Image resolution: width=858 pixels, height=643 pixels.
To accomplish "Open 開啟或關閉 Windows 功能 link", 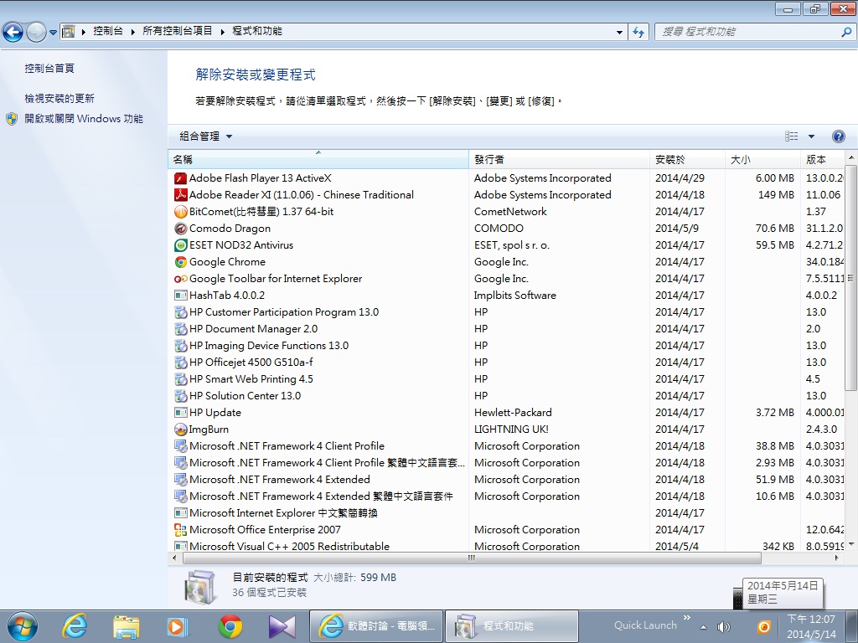I will coord(83,119).
